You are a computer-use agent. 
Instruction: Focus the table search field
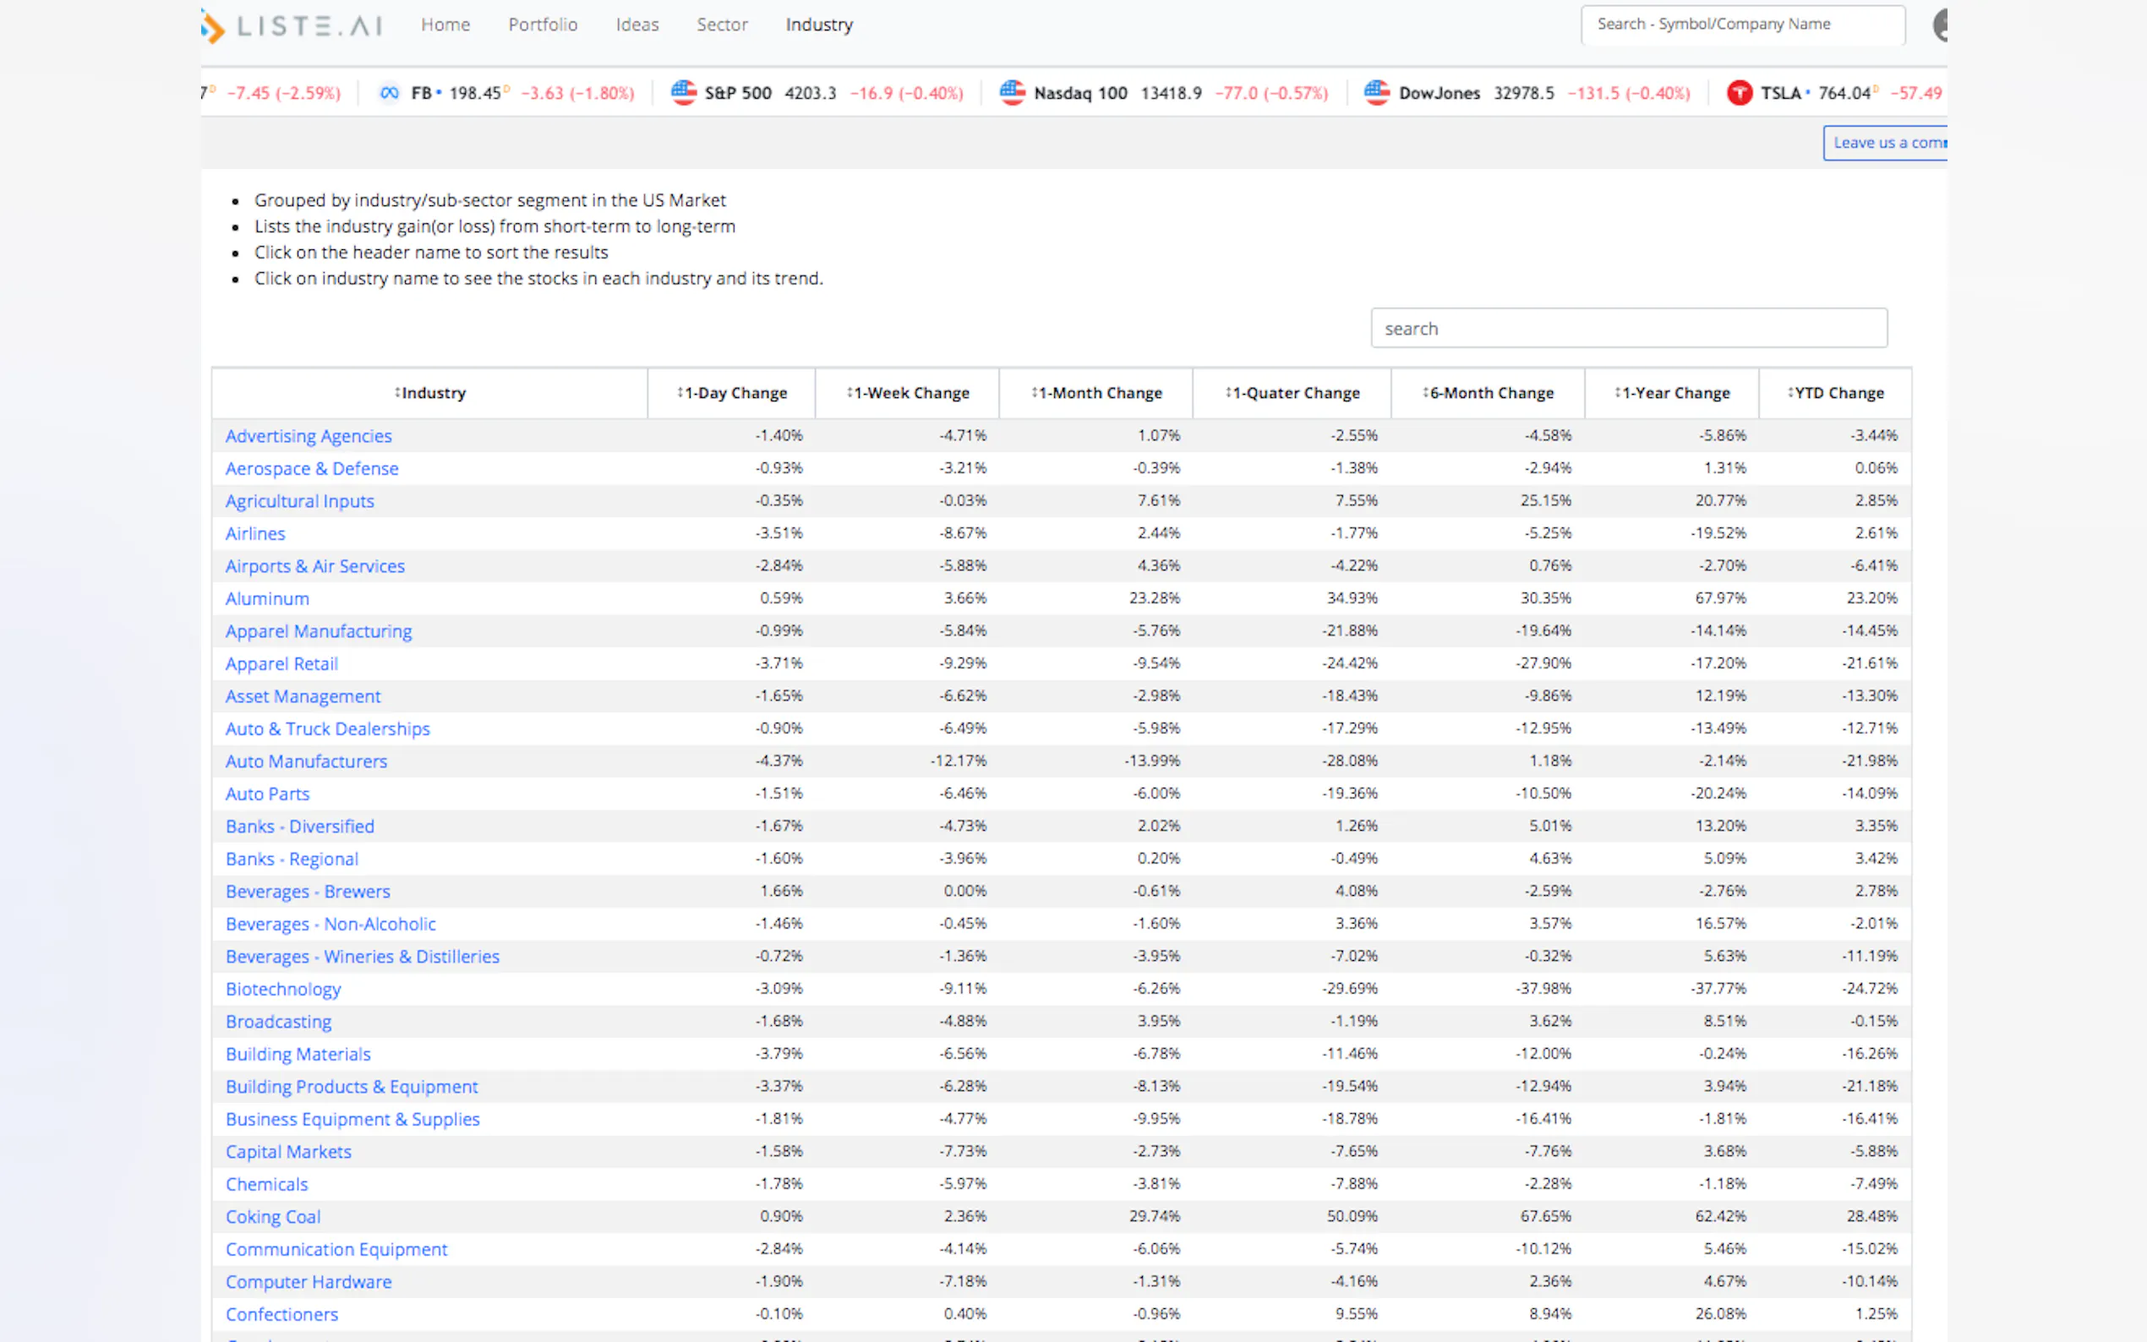[1629, 330]
